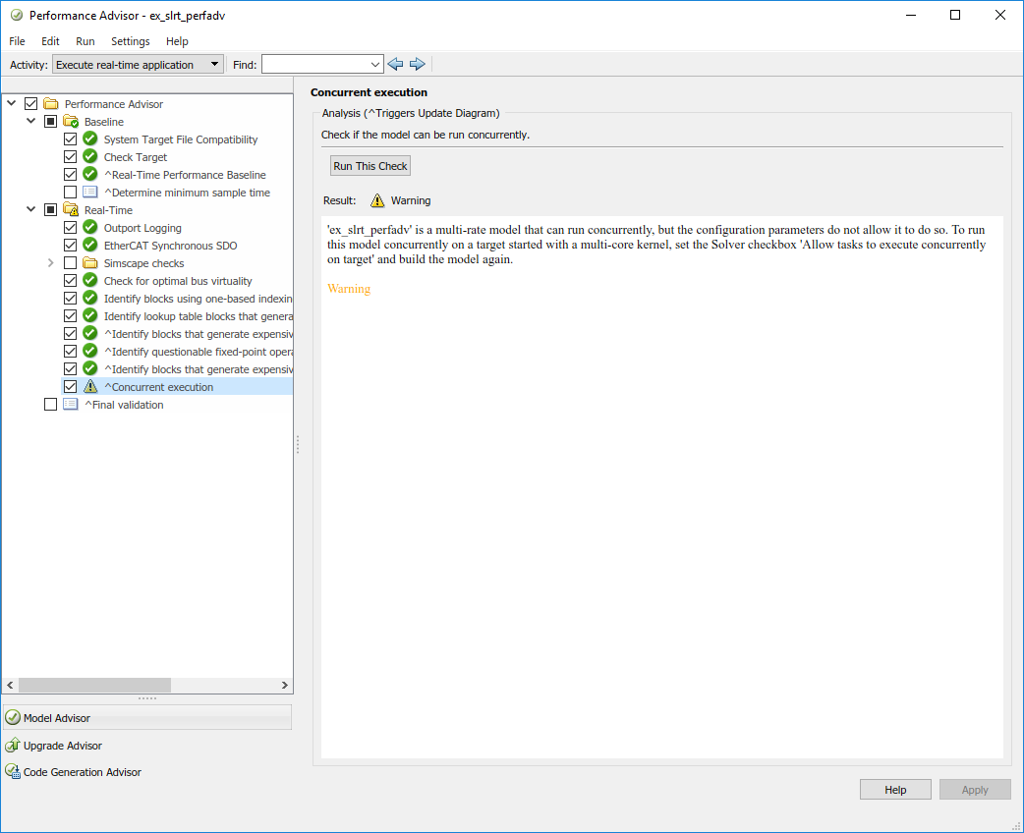Toggle the Baseline folder checkbox
1024x833 pixels.
(x=50, y=122)
